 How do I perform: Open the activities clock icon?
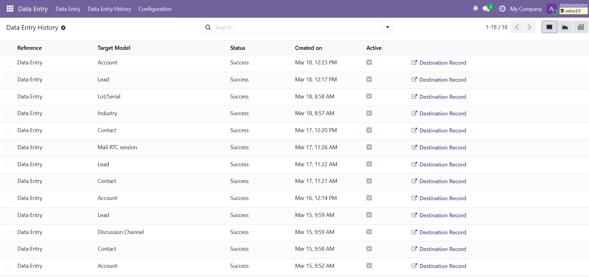(x=502, y=9)
